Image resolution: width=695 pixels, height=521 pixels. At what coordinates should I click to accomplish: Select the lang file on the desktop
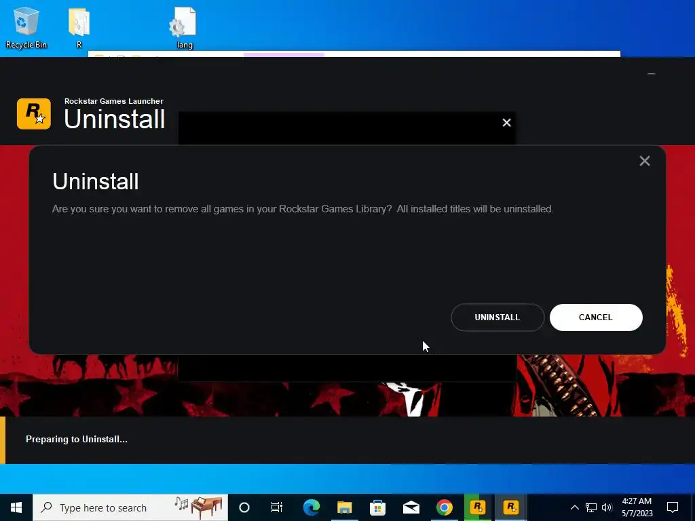point(184,27)
